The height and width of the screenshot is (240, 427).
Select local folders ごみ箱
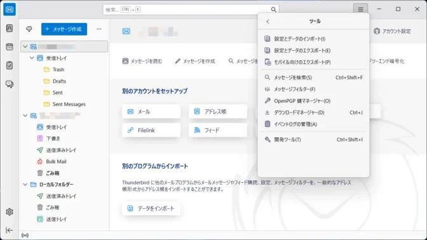(x=64, y=208)
